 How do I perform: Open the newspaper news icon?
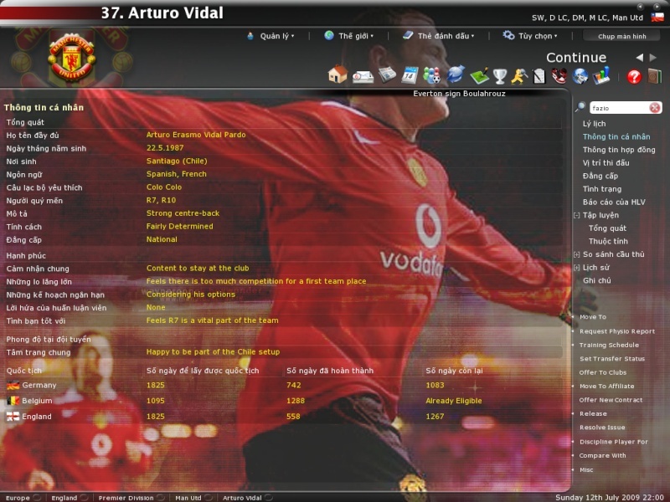click(x=387, y=74)
